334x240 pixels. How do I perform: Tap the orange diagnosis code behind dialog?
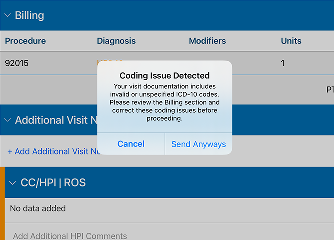coord(110,61)
